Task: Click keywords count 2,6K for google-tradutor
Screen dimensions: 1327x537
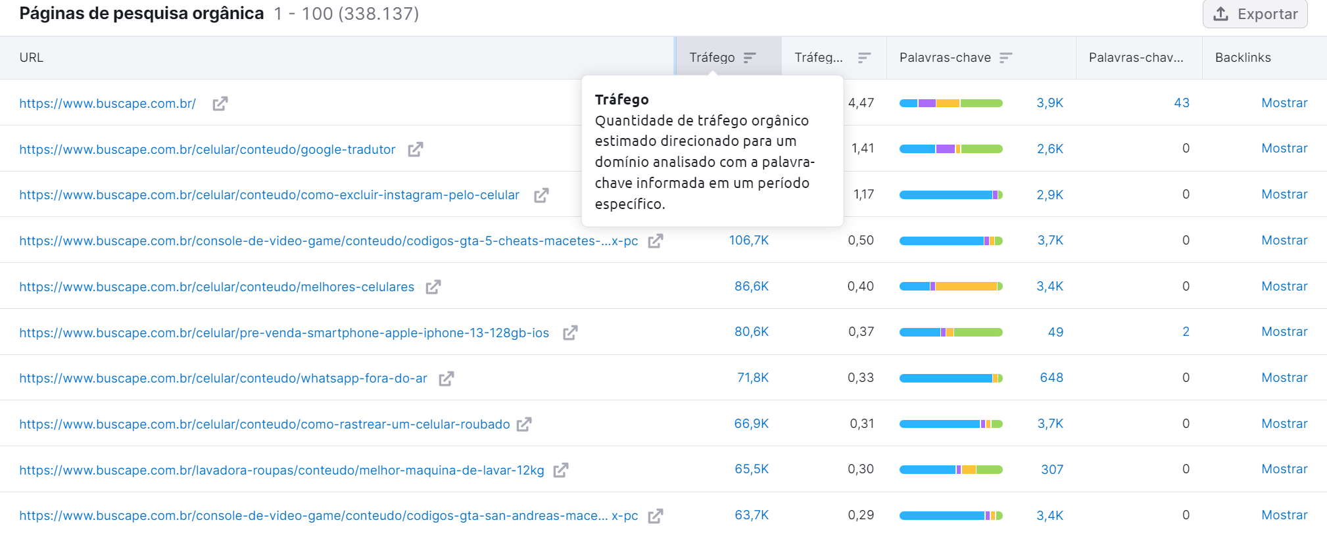Action: 1050,149
